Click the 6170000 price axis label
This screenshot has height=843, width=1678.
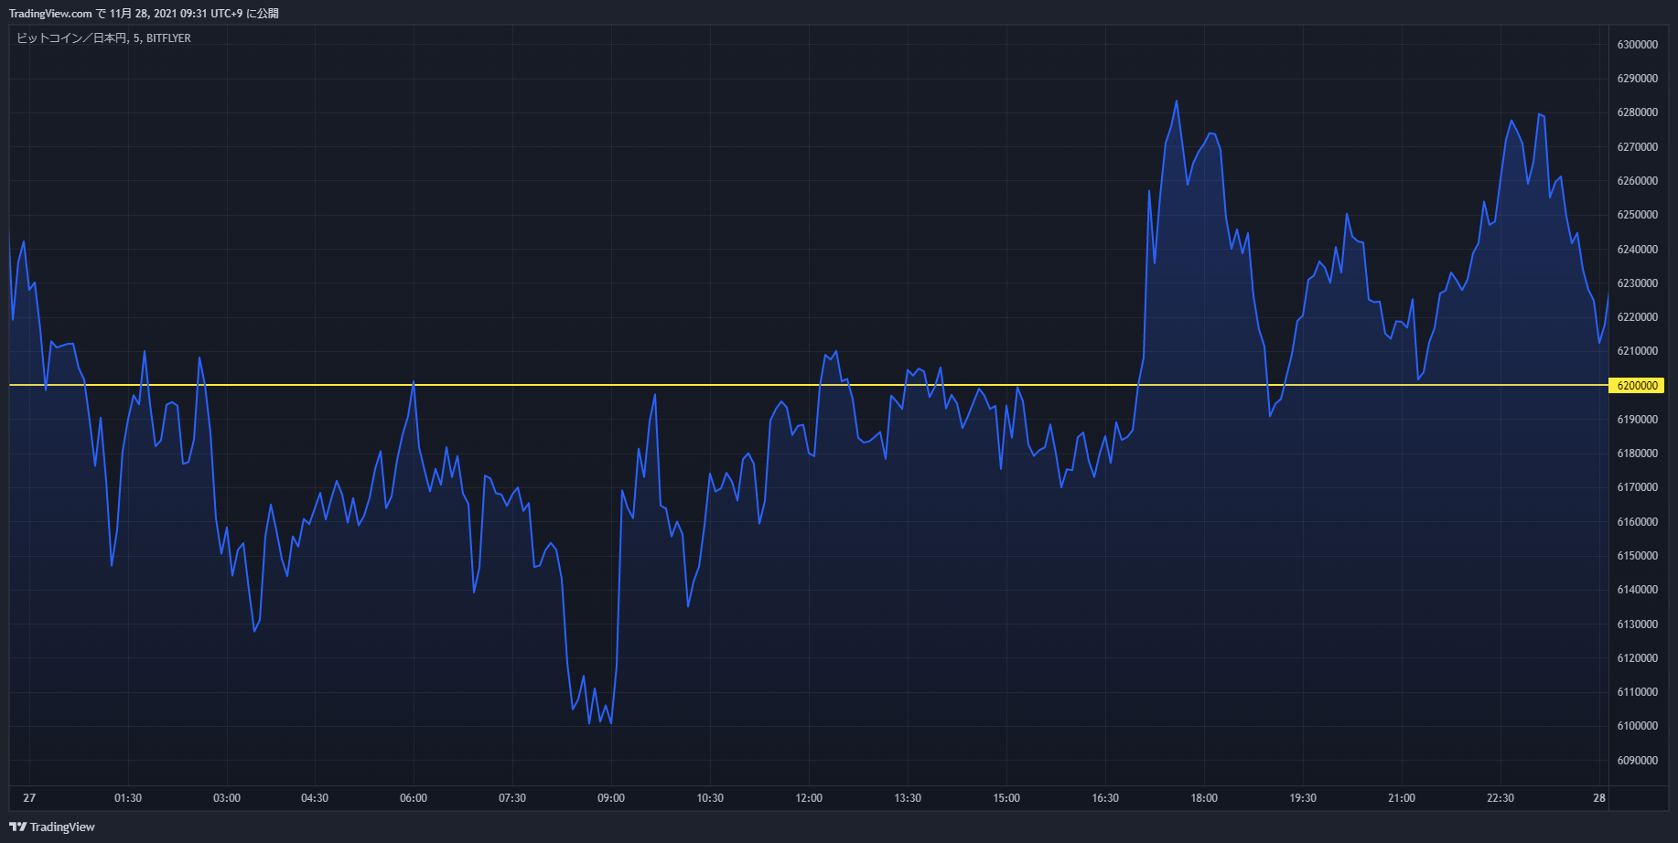[1638, 487]
